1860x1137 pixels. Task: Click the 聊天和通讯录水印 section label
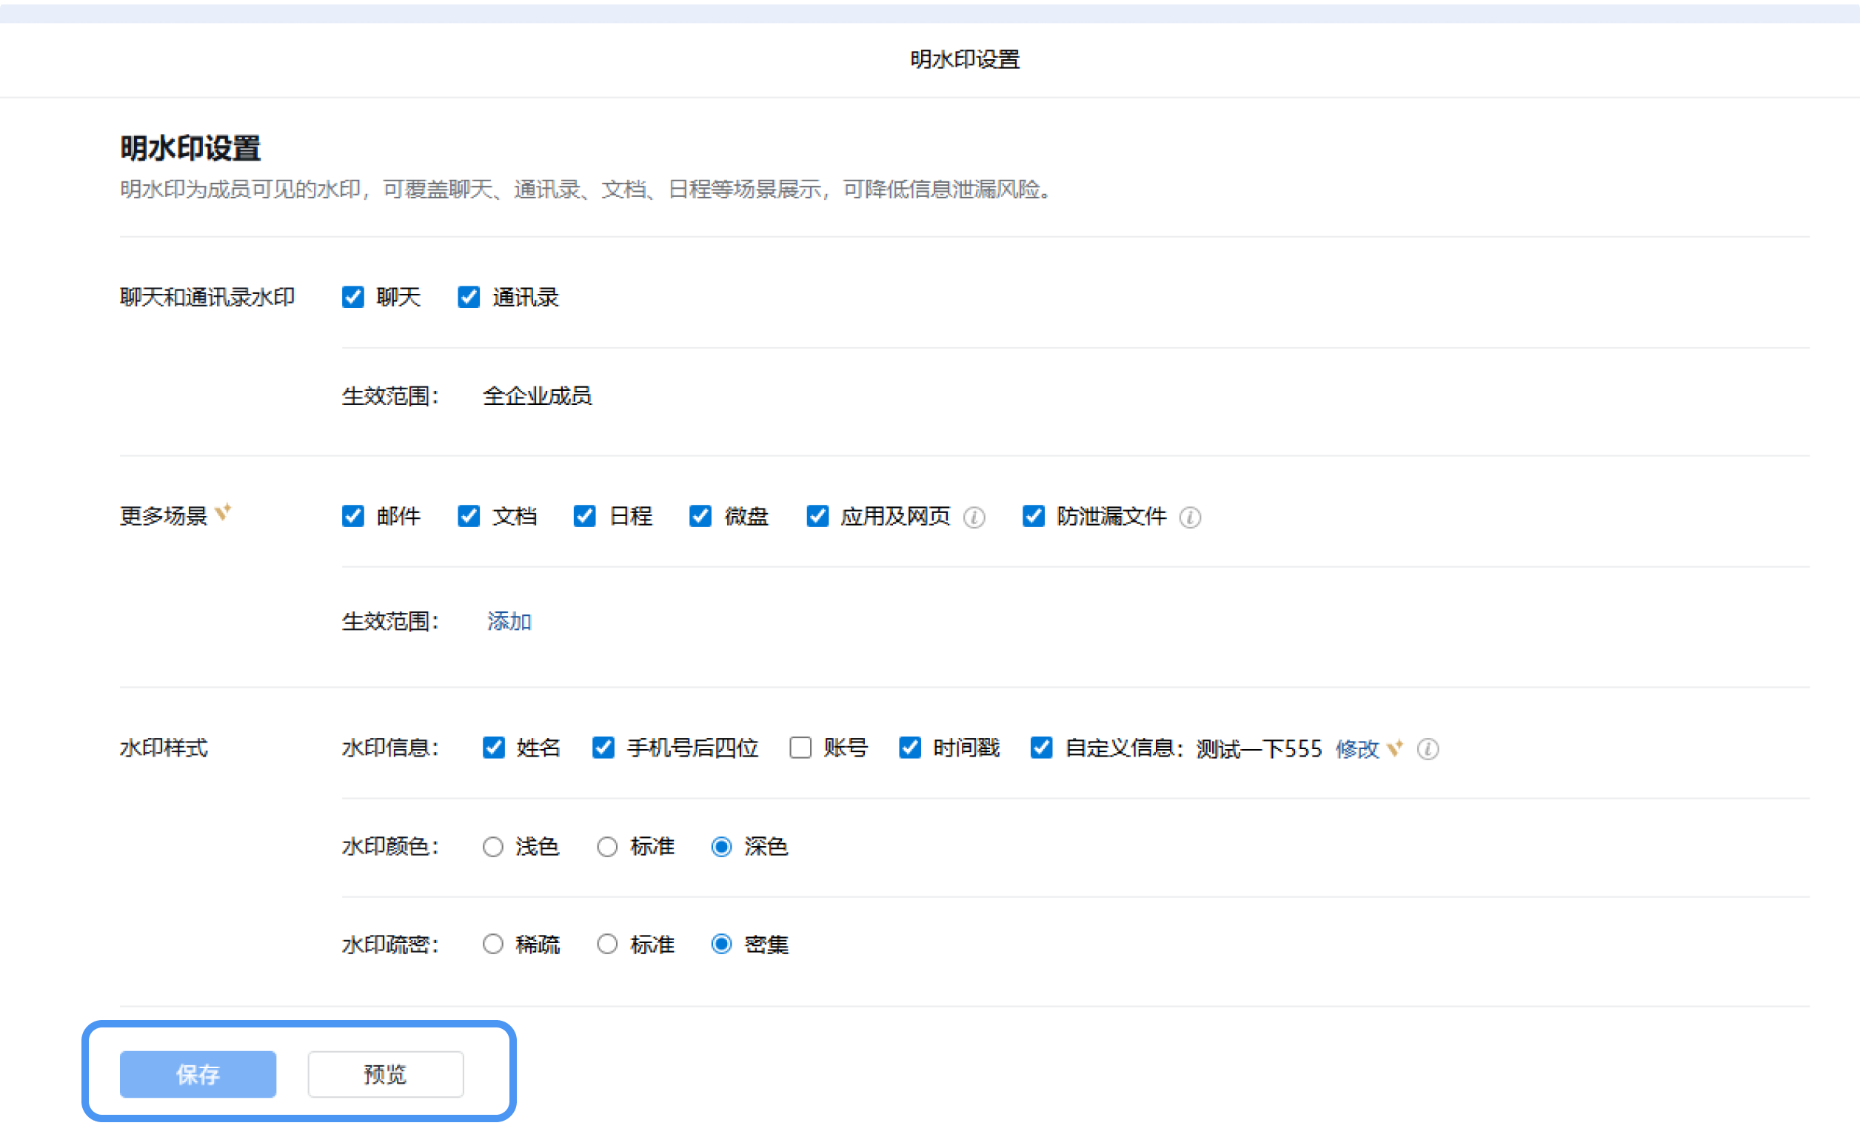(207, 297)
